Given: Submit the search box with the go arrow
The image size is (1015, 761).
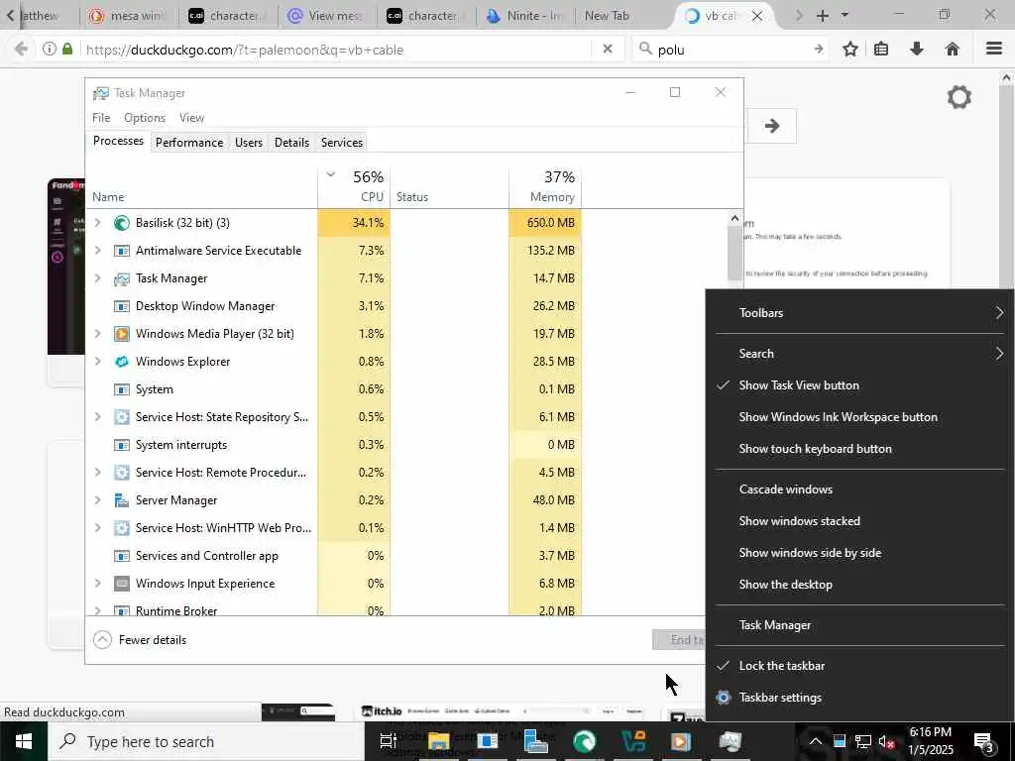Looking at the screenshot, I should click(818, 50).
